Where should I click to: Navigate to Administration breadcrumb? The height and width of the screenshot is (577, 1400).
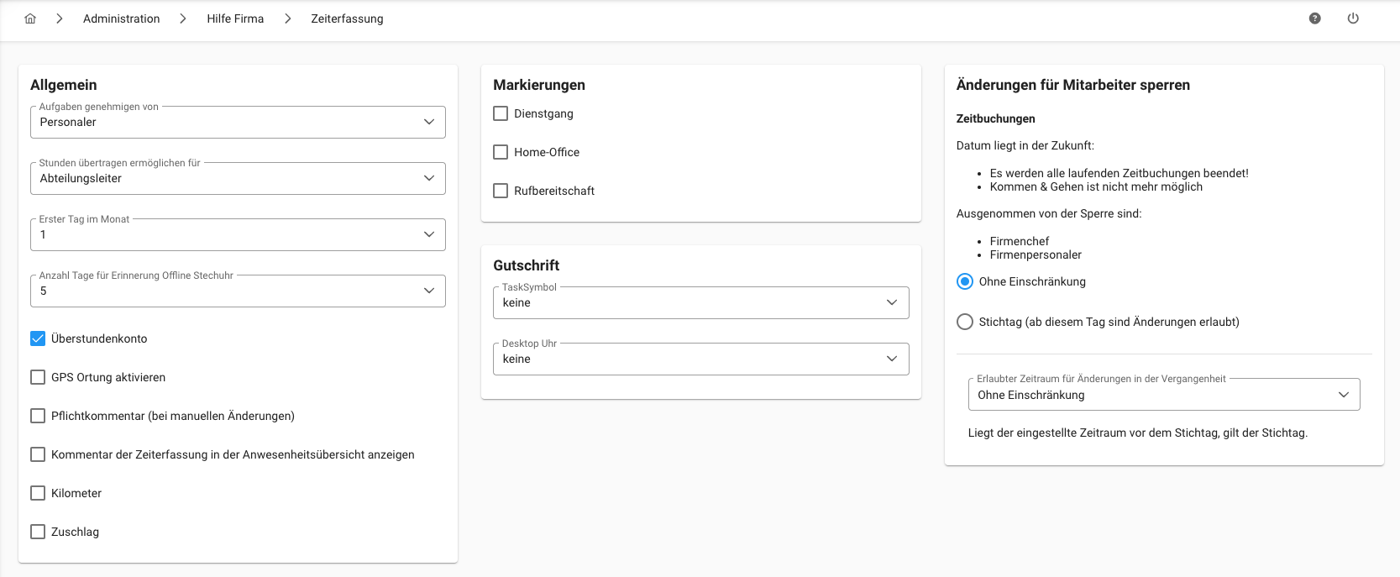pyautogui.click(x=121, y=18)
